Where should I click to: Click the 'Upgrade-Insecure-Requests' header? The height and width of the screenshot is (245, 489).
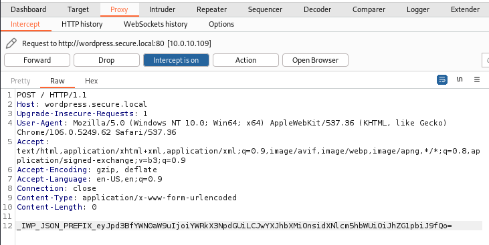click(x=82, y=113)
